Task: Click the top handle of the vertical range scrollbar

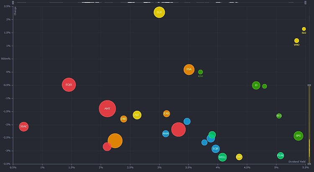Action: point(309,85)
